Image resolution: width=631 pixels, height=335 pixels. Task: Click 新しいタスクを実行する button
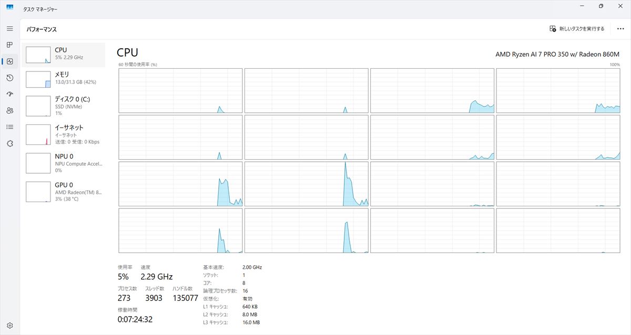[x=577, y=29]
